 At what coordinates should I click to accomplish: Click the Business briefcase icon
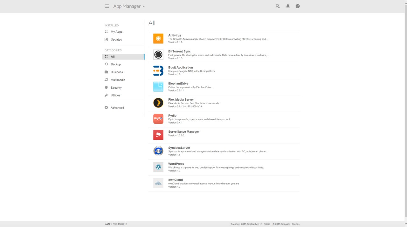pos(106,72)
